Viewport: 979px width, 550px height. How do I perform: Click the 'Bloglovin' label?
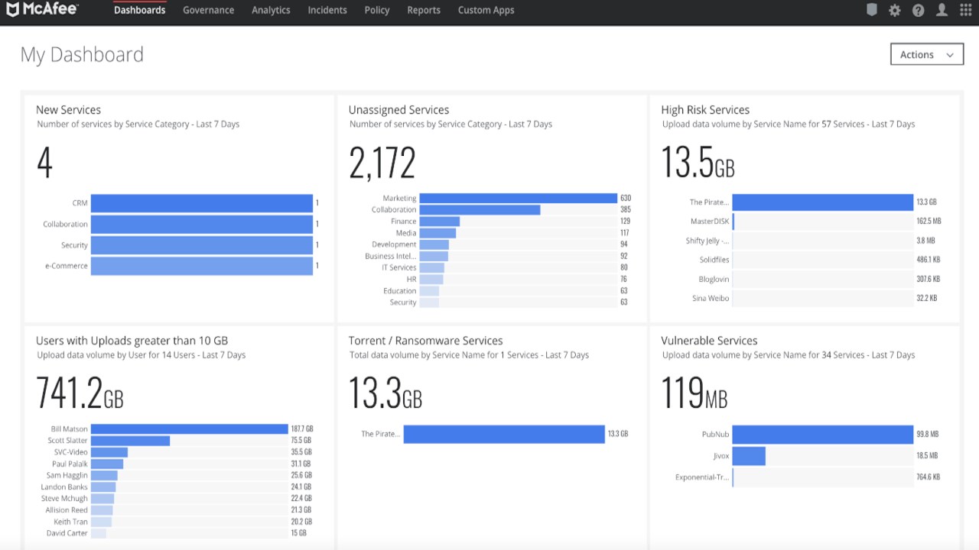pos(714,280)
